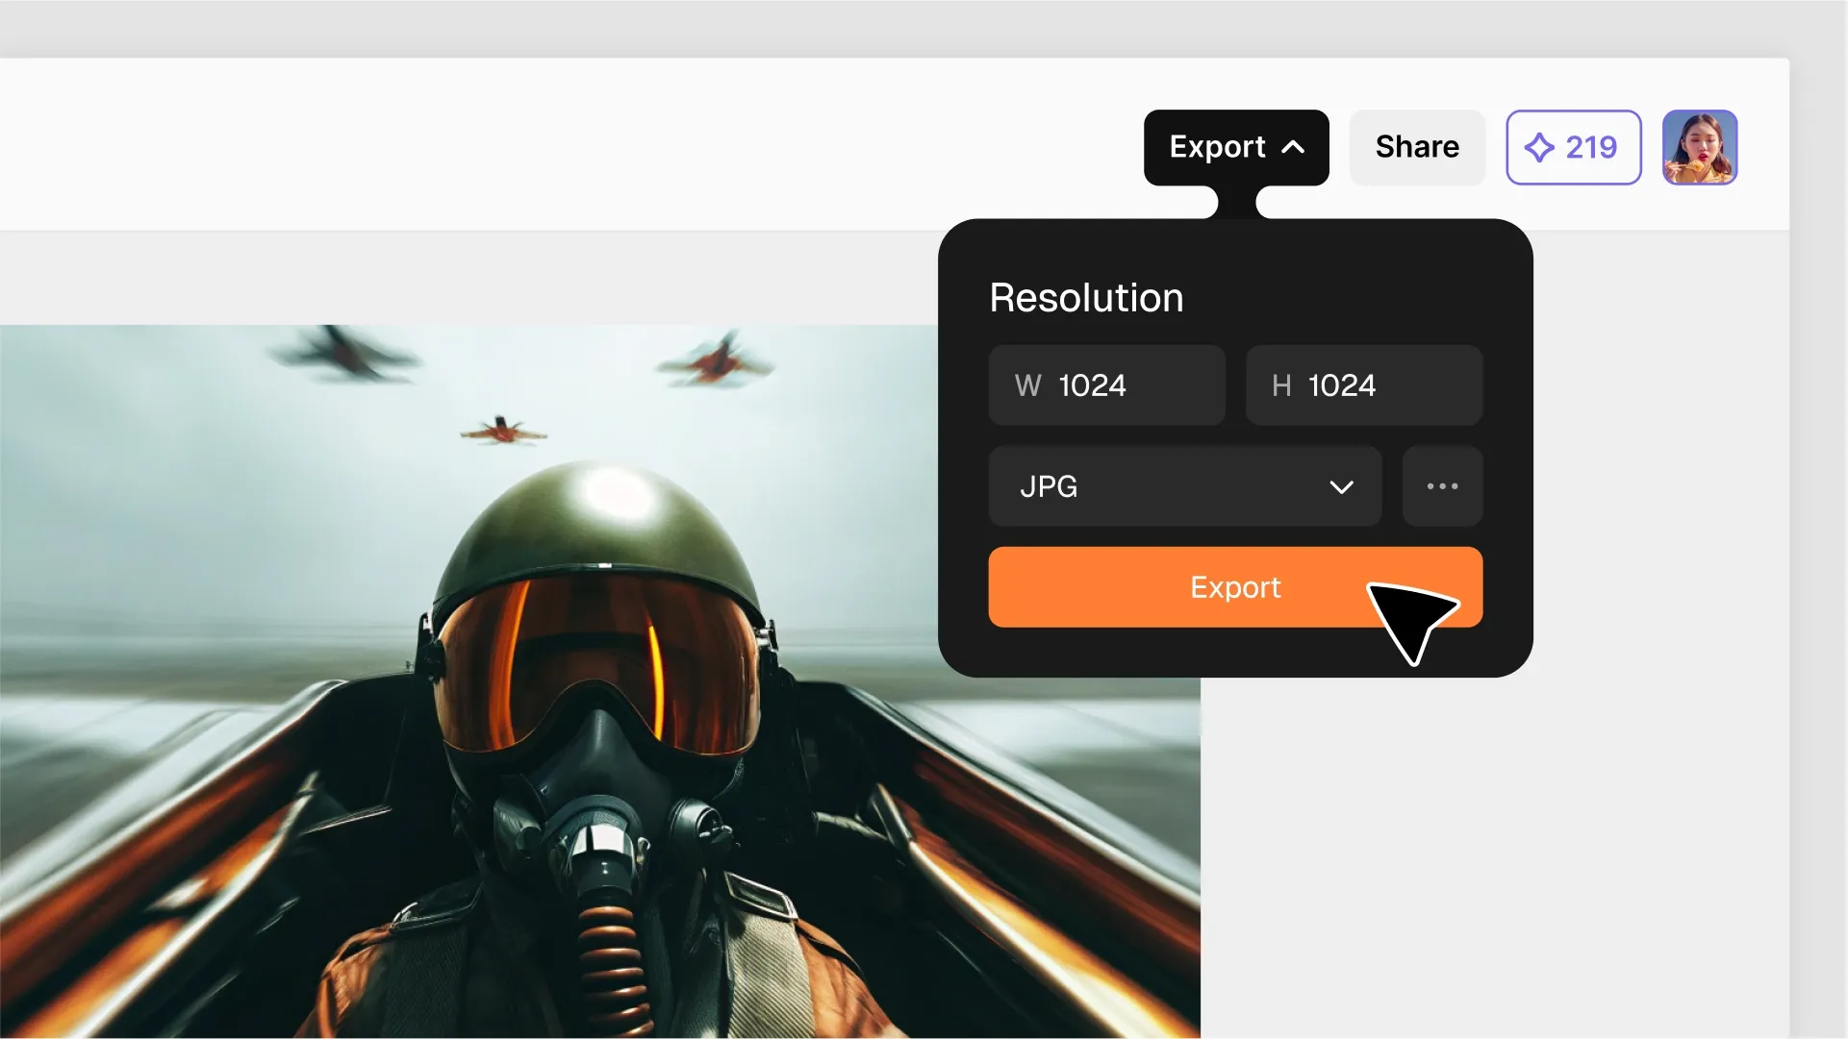Open the user profile avatar
This screenshot has width=1848, height=1039.
point(1699,147)
